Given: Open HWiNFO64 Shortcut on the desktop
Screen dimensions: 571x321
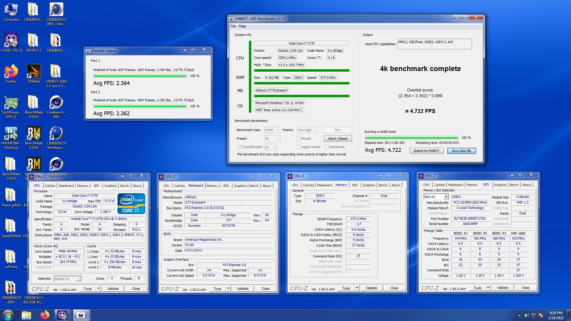Looking at the screenshot, I should [11, 138].
